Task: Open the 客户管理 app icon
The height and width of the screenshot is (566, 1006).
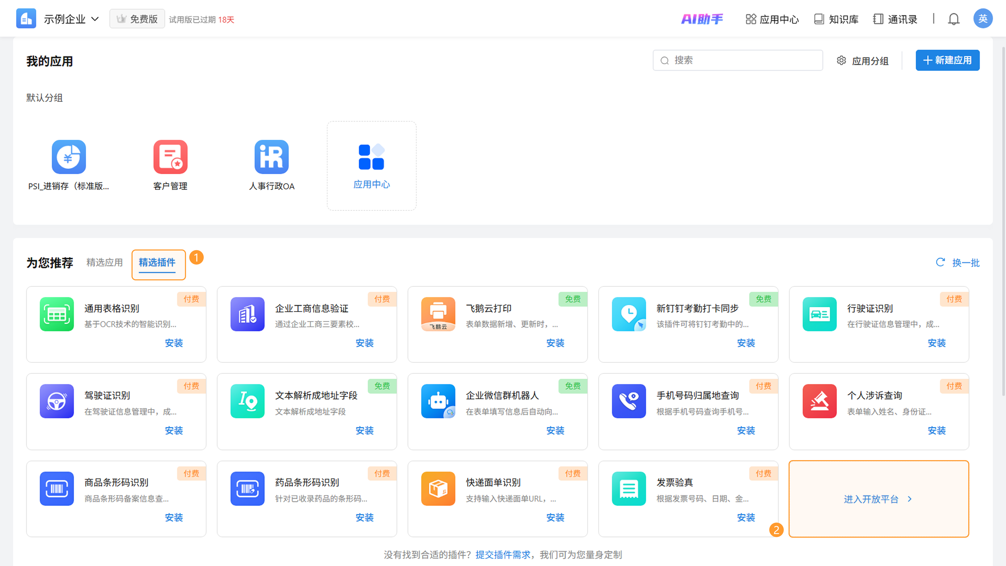Action: pos(170,157)
